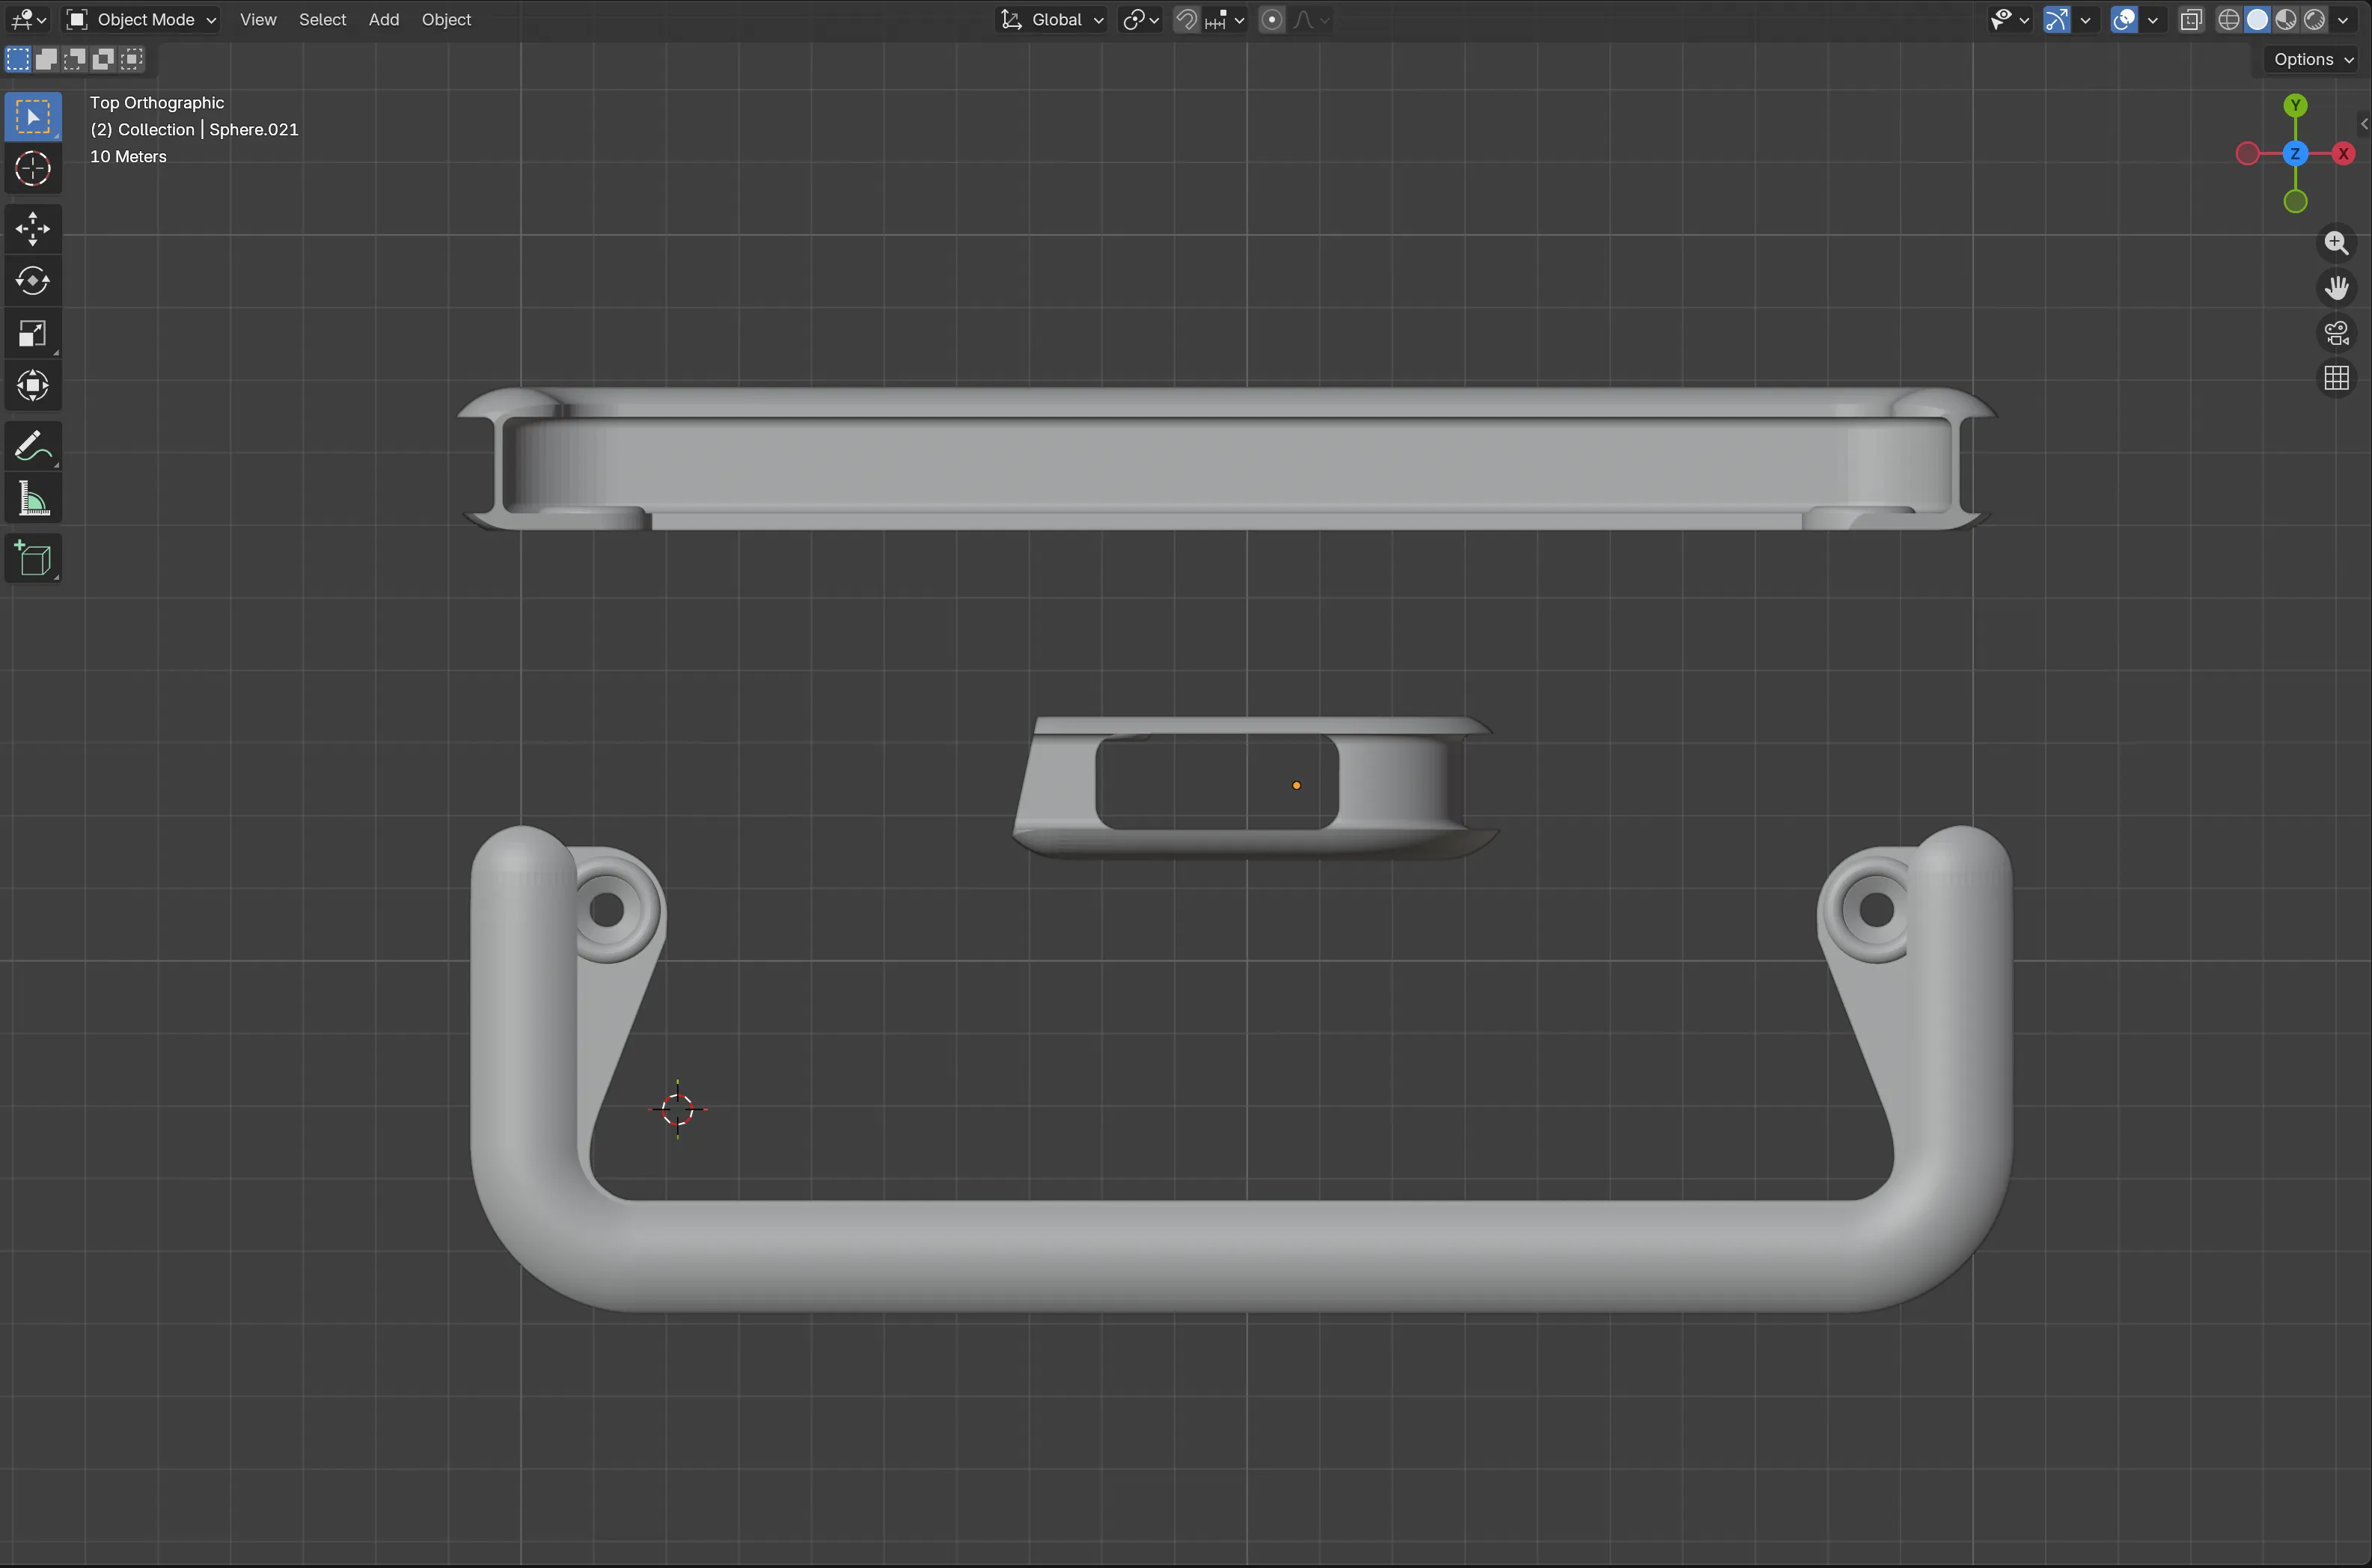
Task: Click the Select menu in the header
Action: click(x=322, y=19)
